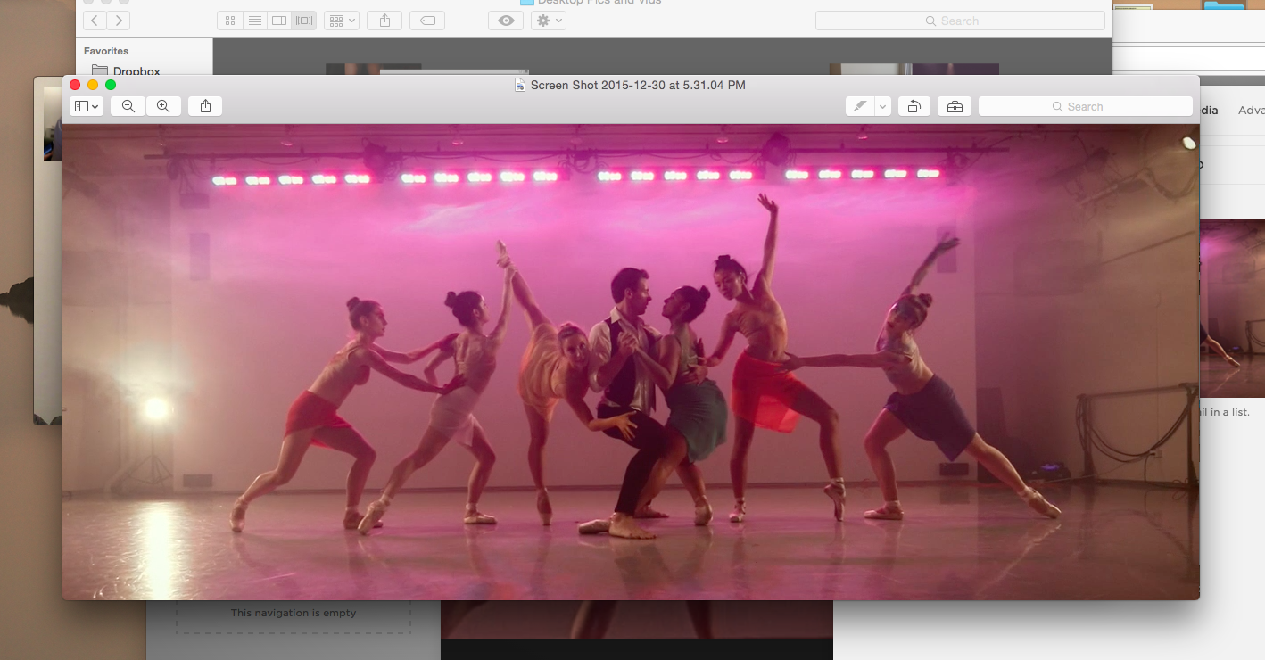Rotate the image using Preview's rotate button
Image resolution: width=1265 pixels, height=660 pixels.
(914, 106)
